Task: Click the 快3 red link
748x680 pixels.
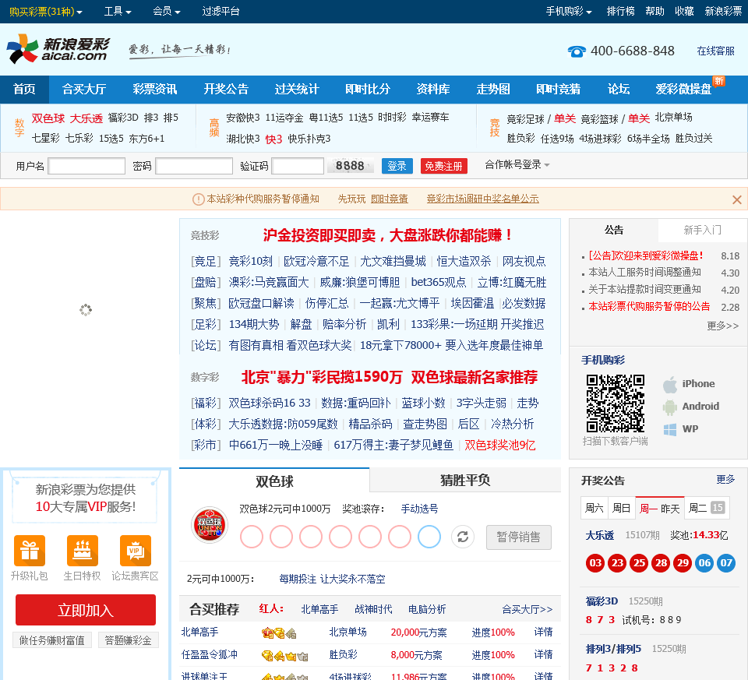Action: [x=273, y=139]
